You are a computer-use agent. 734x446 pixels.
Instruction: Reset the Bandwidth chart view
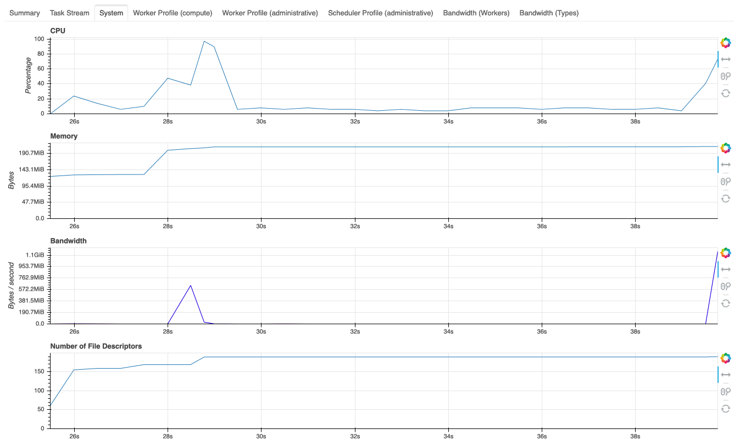point(726,303)
